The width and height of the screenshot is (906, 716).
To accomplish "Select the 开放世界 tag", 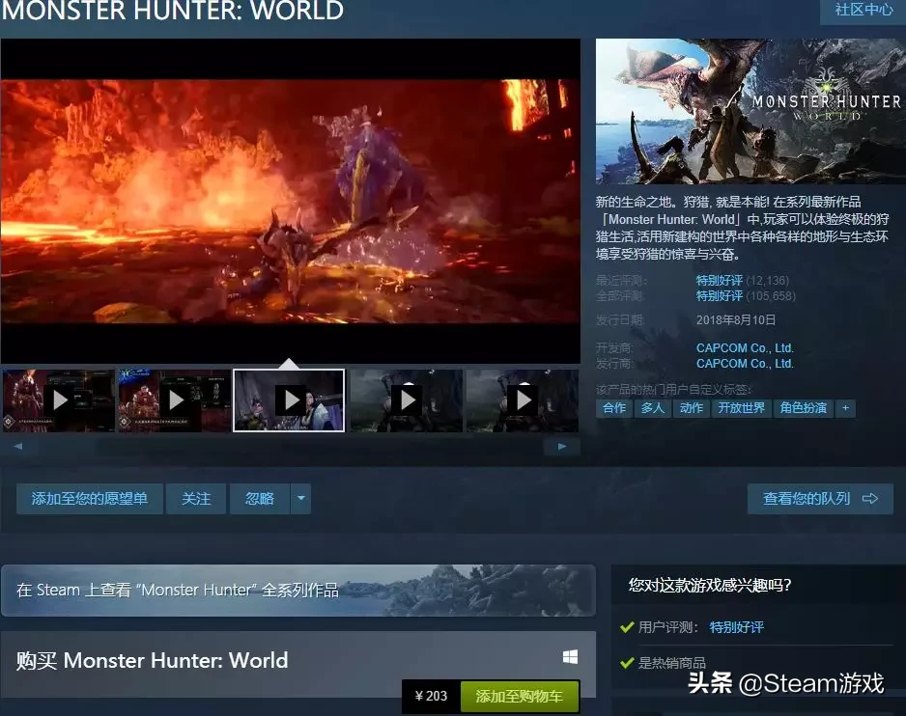I will [x=742, y=408].
